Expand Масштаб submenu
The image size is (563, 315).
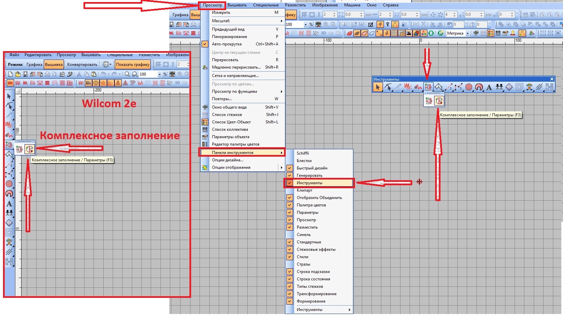click(x=243, y=21)
